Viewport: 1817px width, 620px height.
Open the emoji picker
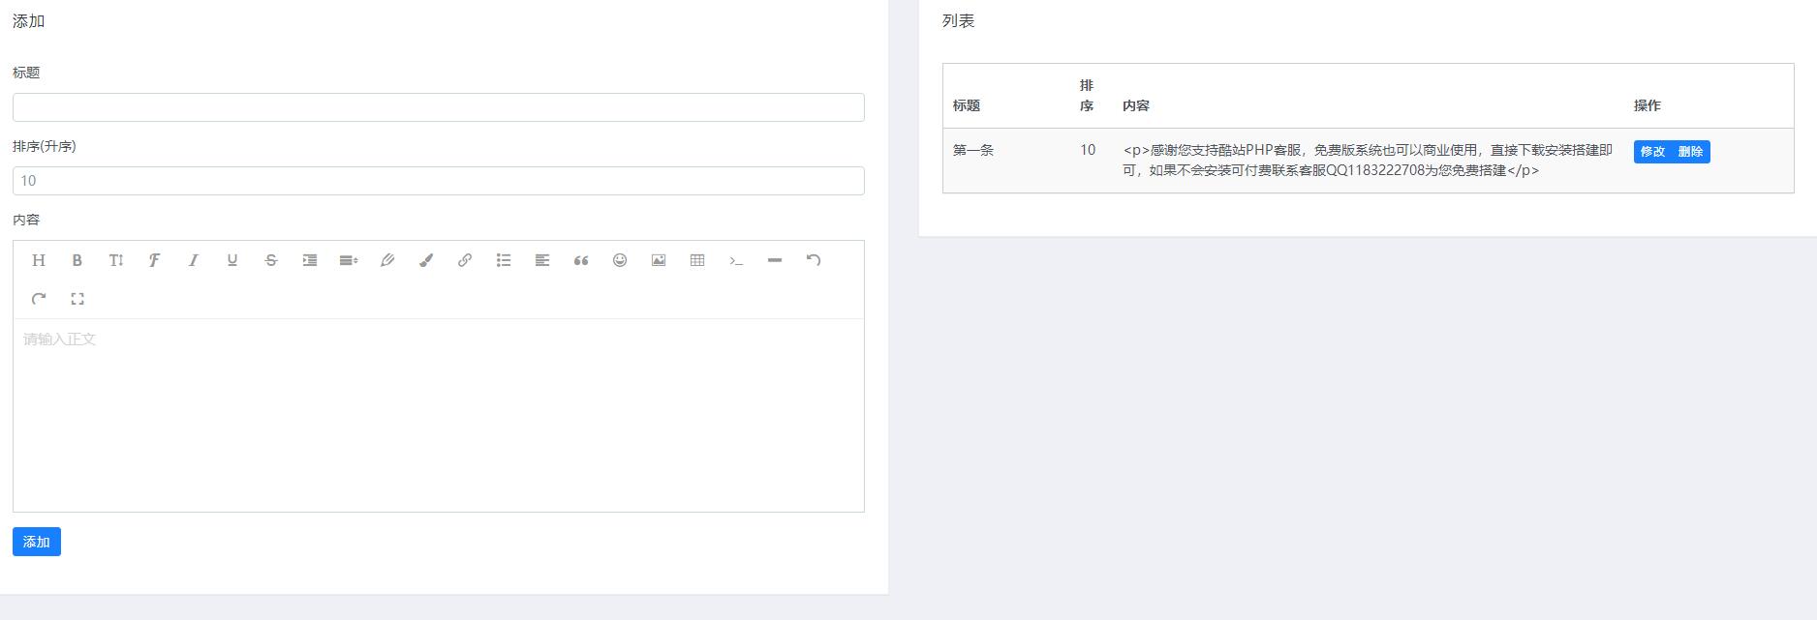[620, 260]
